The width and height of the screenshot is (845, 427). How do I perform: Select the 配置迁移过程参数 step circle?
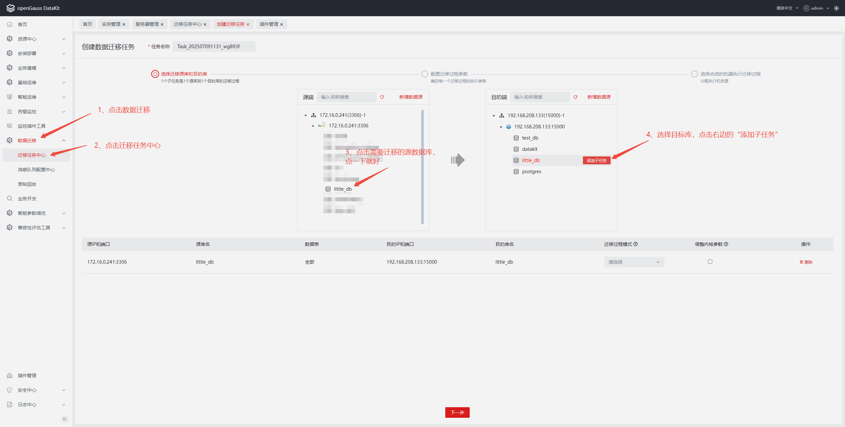click(x=425, y=74)
